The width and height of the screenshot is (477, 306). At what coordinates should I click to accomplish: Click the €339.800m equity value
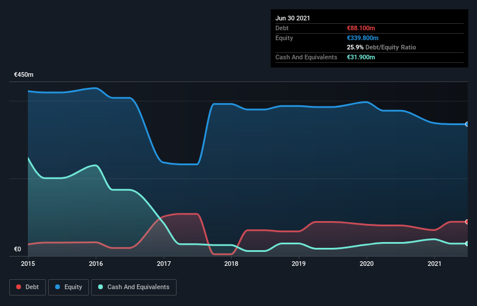(363, 38)
